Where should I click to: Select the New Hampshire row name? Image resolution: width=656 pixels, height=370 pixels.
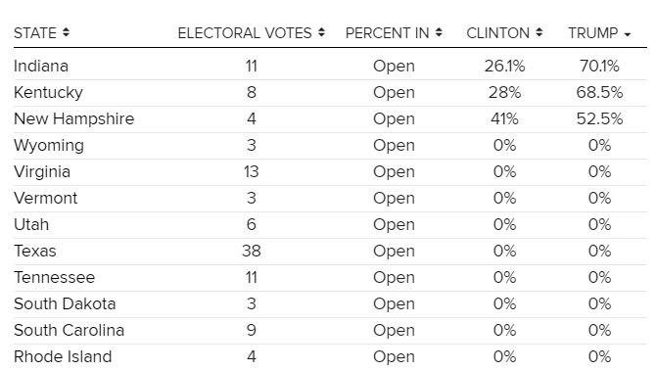point(74,119)
